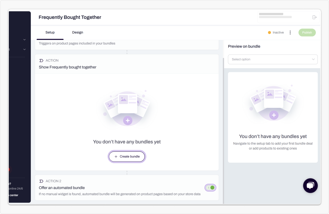Viewport: 329px width, 214px height.
Task: Click the logout icon in the header
Action: [x=314, y=17]
